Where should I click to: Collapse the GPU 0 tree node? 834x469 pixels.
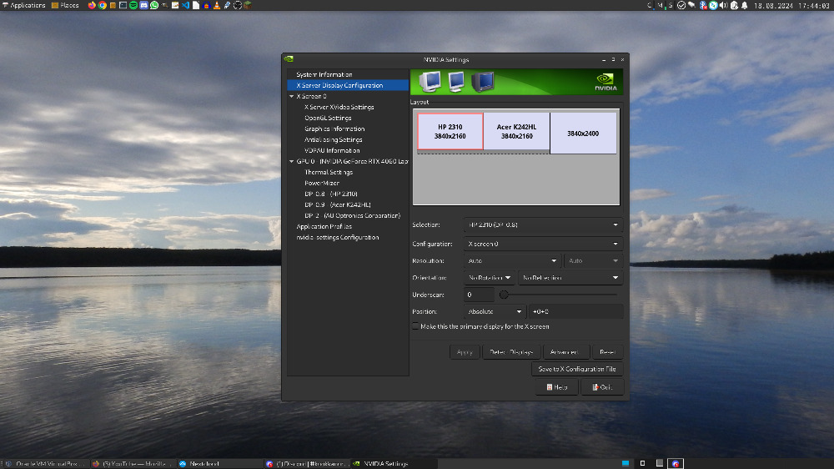291,161
